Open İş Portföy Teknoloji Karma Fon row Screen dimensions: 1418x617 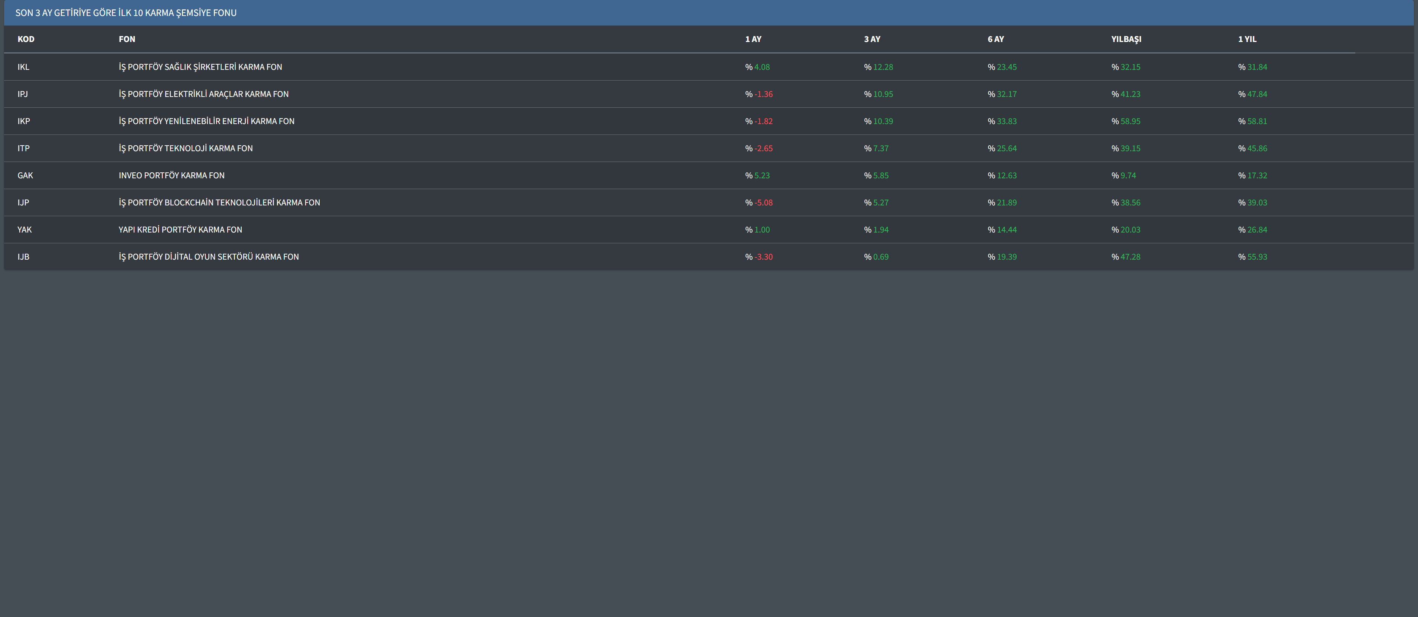tap(186, 147)
